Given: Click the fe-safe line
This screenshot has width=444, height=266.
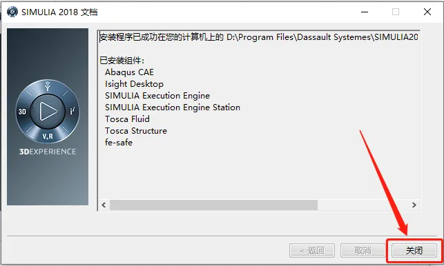Looking at the screenshot, I should click(x=118, y=142).
